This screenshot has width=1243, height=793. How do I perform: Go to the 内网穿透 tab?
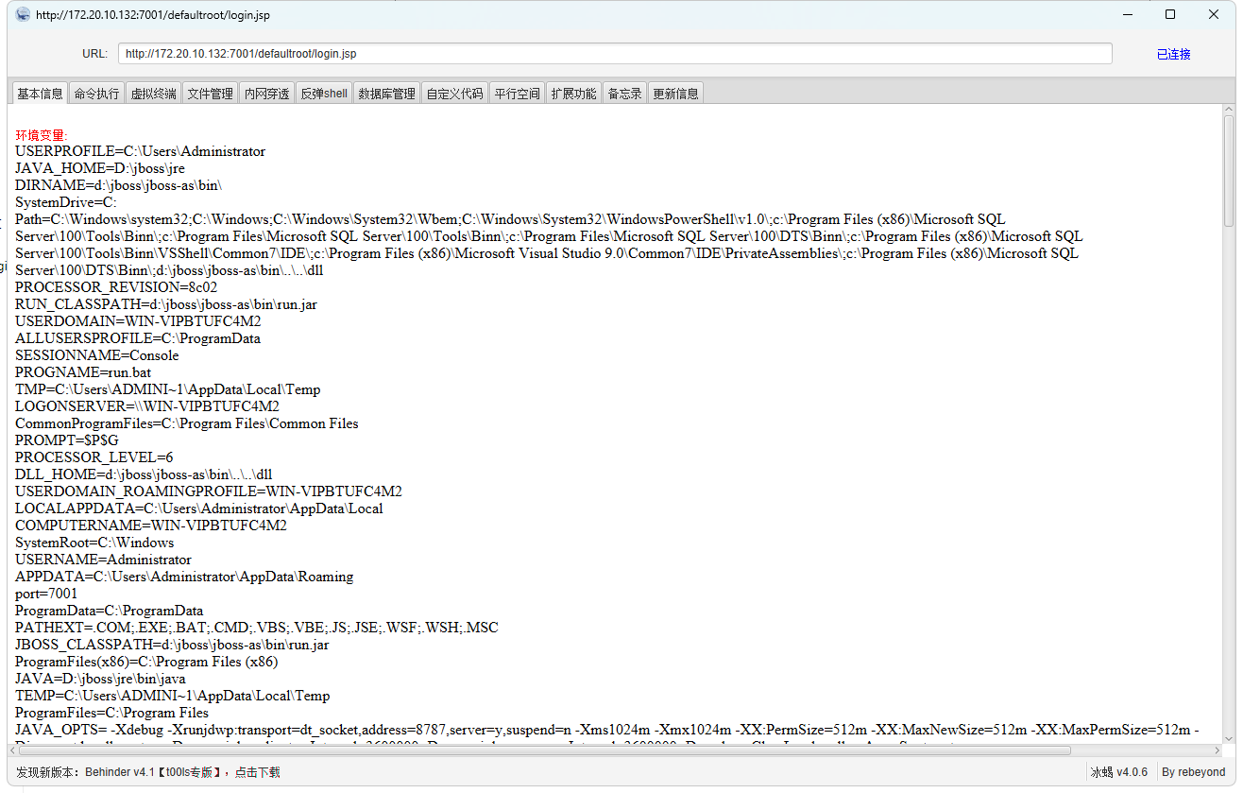pos(266,94)
